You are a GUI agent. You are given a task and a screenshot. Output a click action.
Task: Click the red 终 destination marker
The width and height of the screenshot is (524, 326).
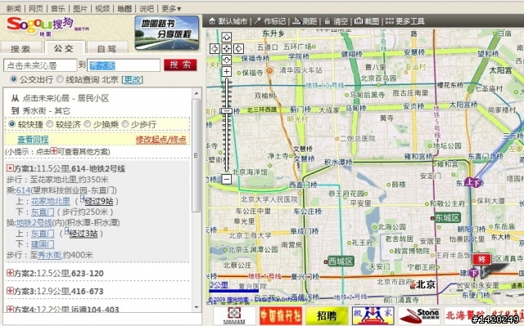481,259
